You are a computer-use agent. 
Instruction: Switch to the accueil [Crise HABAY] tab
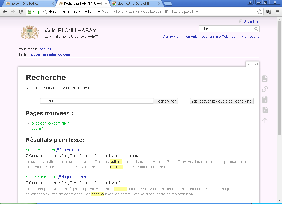[28, 4]
